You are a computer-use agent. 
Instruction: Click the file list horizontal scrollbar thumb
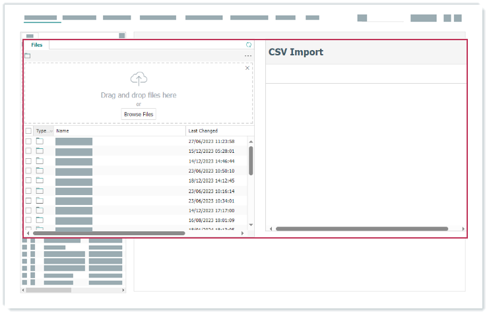coord(109,233)
